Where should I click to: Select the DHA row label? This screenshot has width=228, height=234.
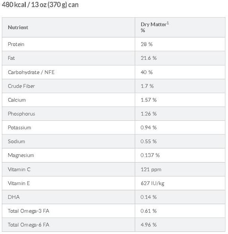[x=14, y=197]
